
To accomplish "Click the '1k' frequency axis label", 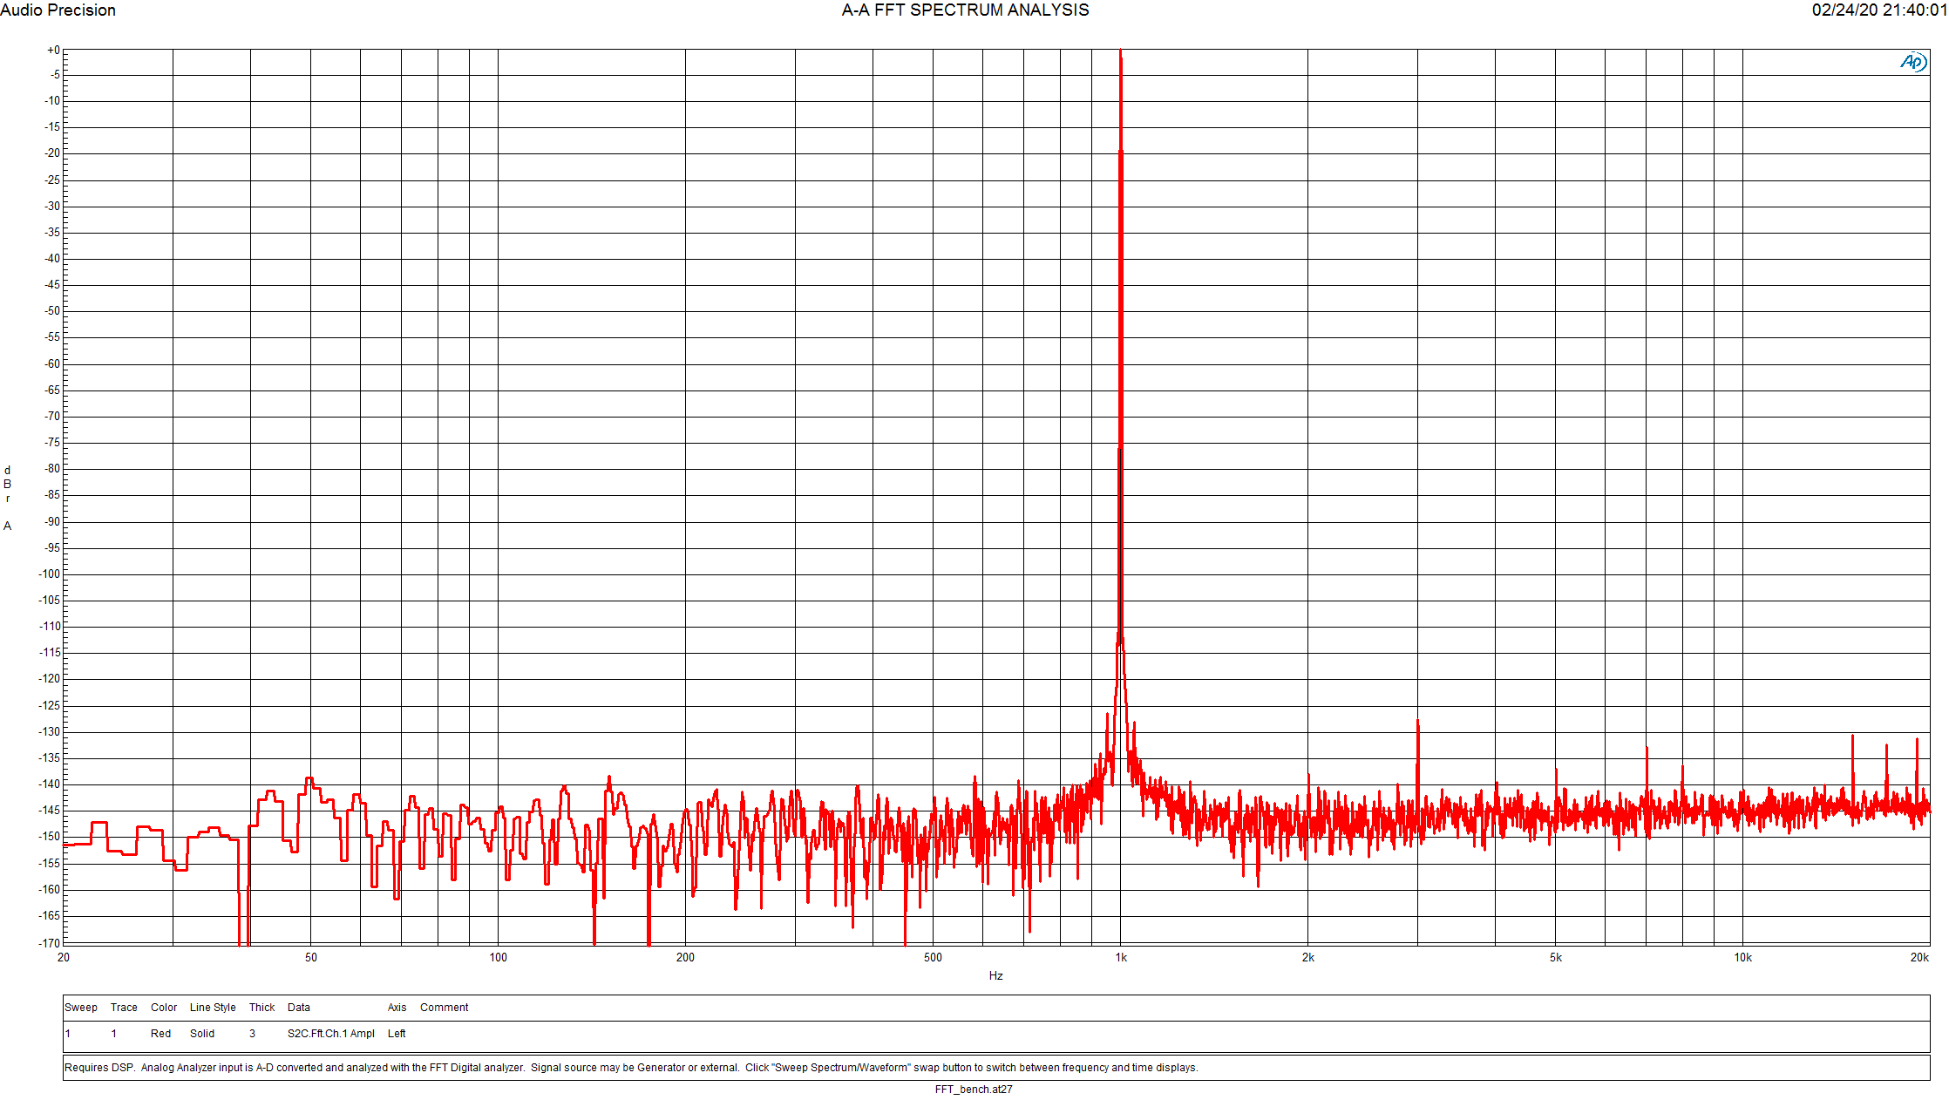I will click(x=1121, y=957).
